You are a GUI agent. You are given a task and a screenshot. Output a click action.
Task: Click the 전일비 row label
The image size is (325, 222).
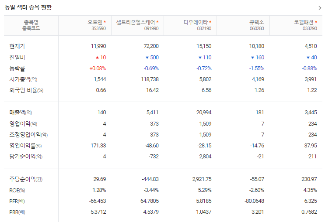pos(17,57)
